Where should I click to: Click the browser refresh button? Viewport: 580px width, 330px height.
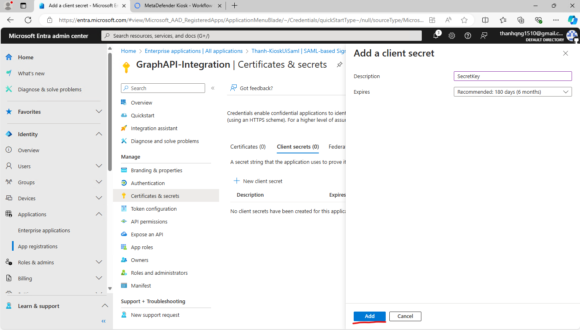click(x=28, y=20)
